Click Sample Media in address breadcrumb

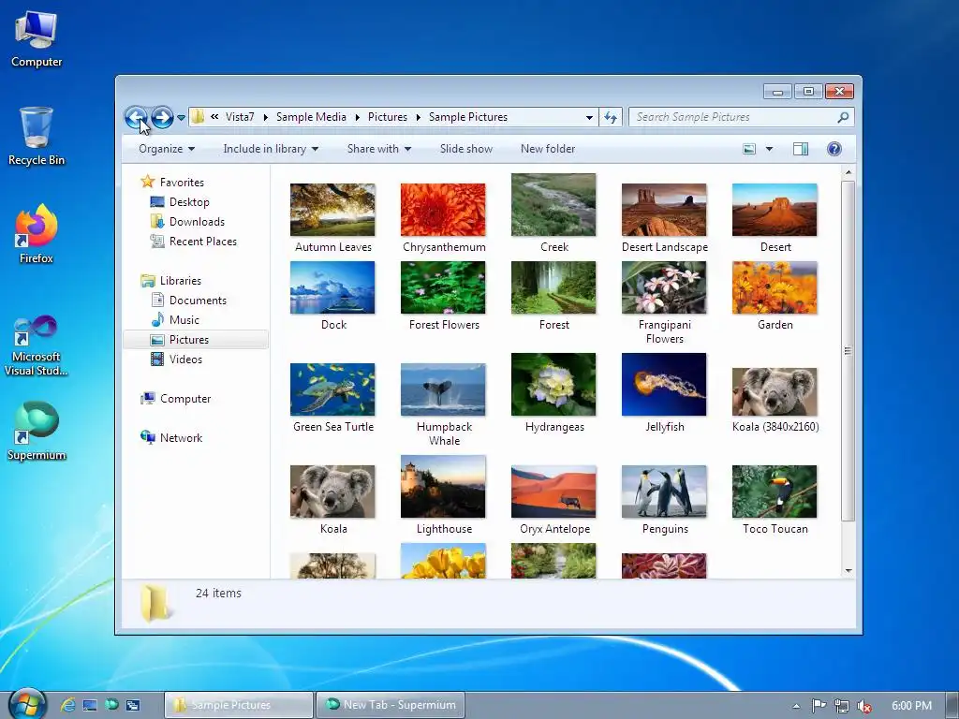pos(311,117)
